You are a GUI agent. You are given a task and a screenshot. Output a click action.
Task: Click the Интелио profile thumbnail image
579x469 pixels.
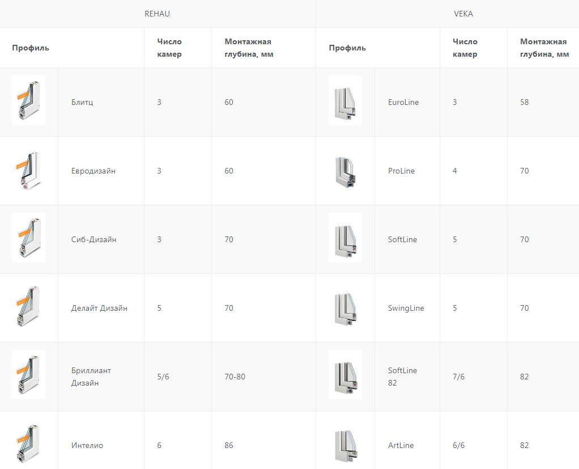[x=28, y=443]
